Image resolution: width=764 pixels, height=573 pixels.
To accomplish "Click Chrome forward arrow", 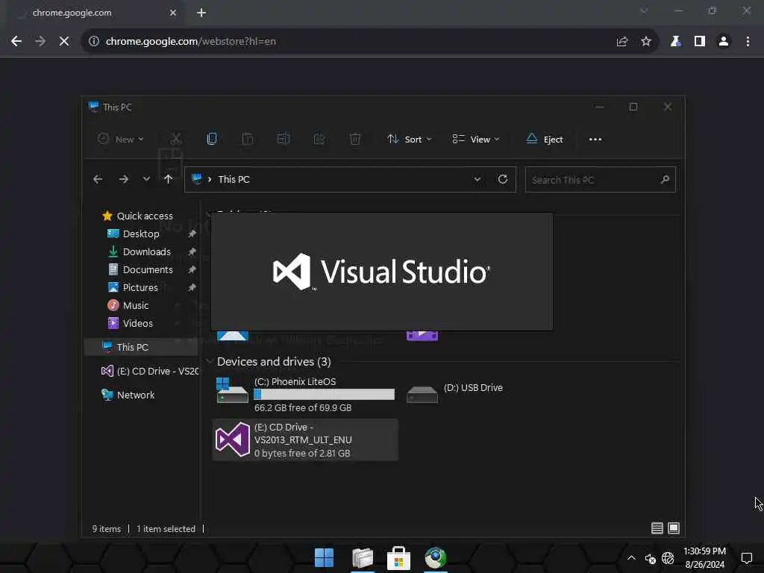I will [40, 42].
